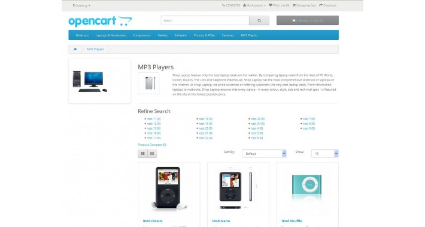Click the magnifier search button

pos(259,20)
